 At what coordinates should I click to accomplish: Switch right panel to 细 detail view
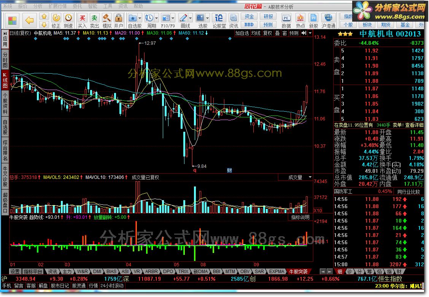[x=340, y=272]
